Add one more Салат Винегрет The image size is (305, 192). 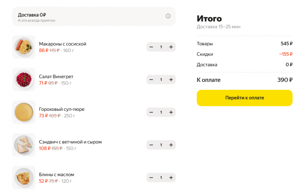point(171,80)
